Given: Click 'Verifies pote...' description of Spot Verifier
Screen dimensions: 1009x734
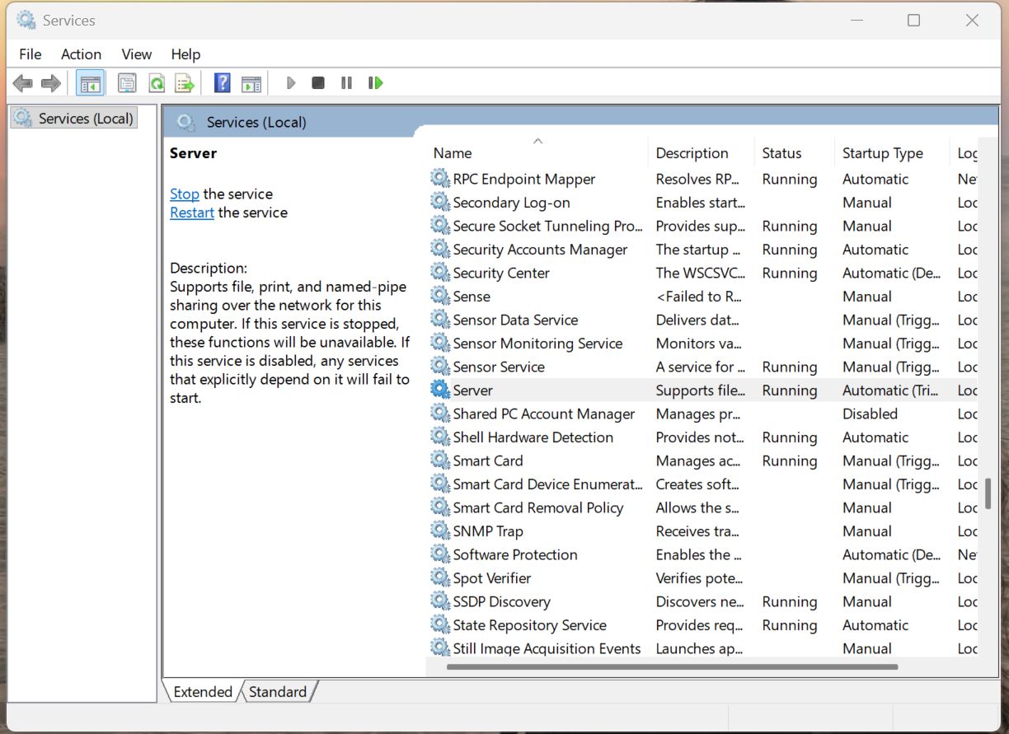Looking at the screenshot, I should point(699,578).
